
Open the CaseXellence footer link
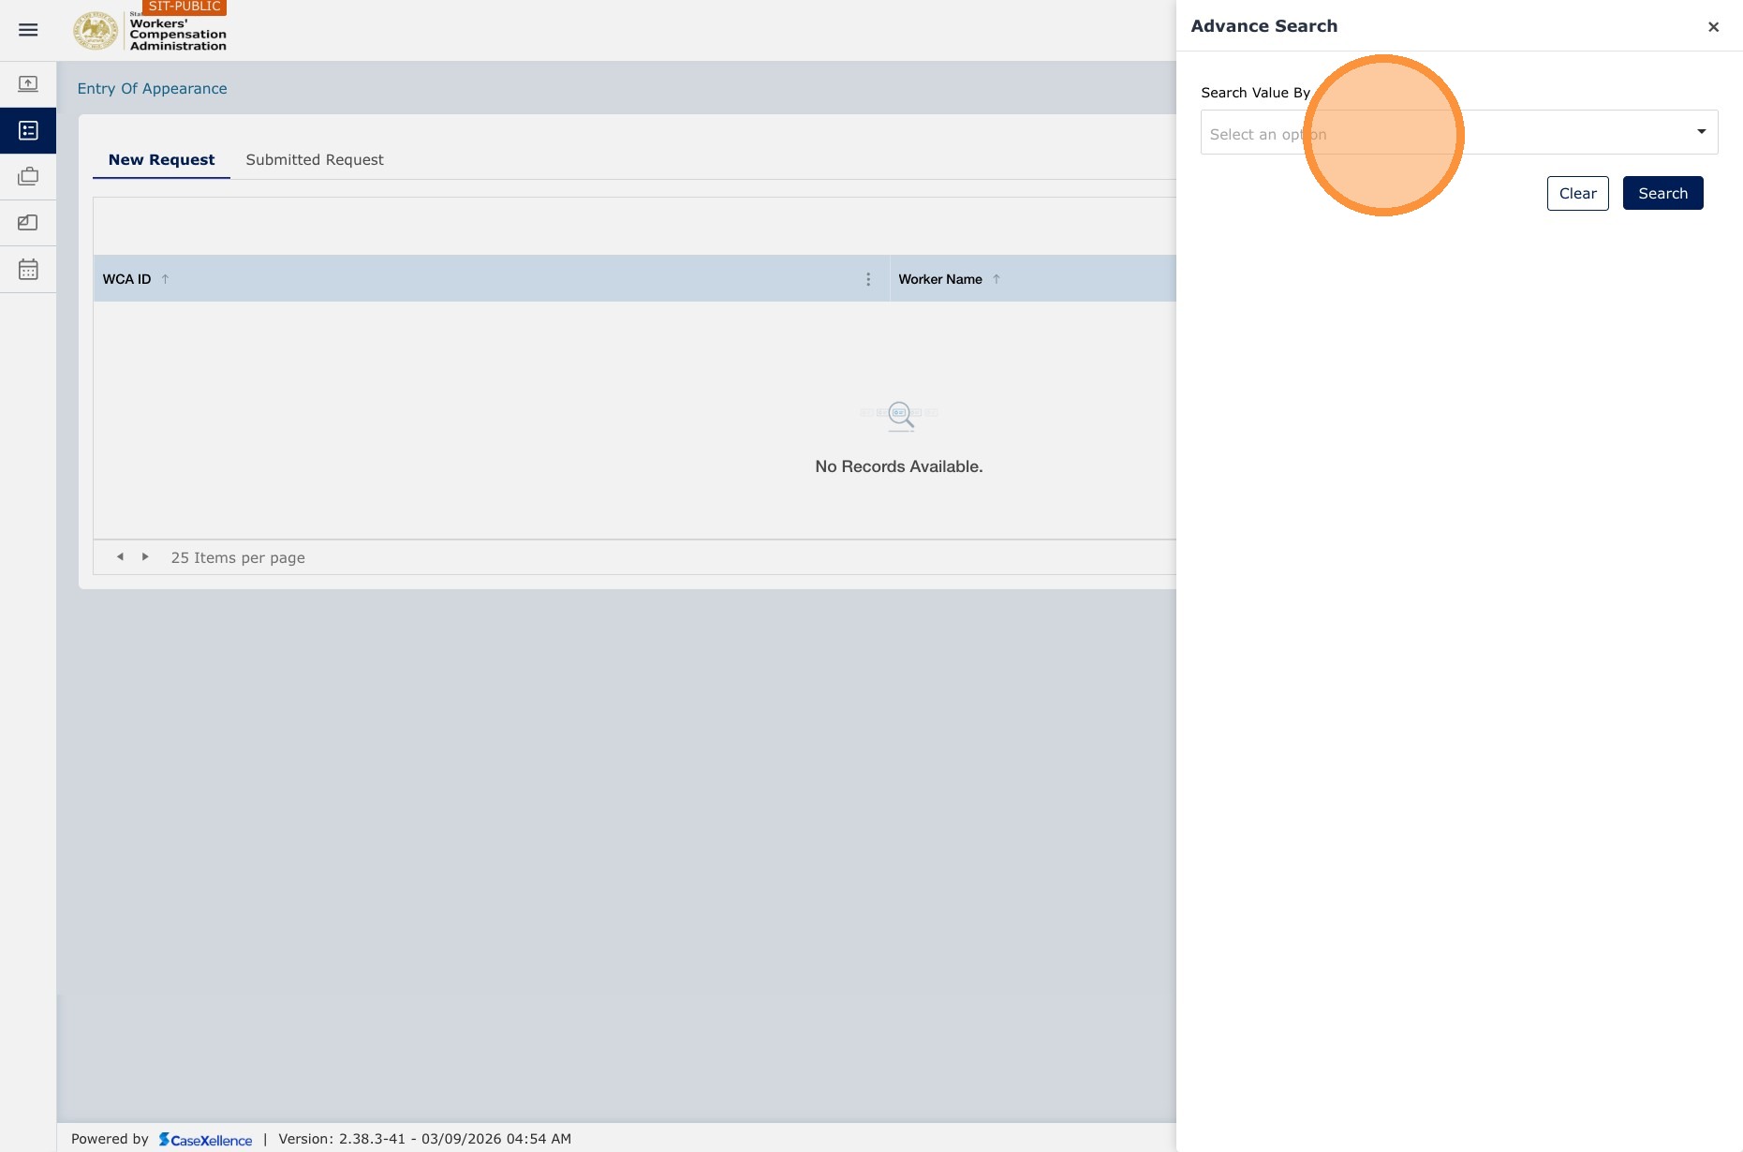pyautogui.click(x=205, y=1140)
